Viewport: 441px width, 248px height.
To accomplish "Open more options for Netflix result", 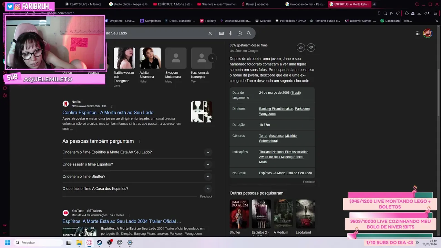I will pos(111,106).
